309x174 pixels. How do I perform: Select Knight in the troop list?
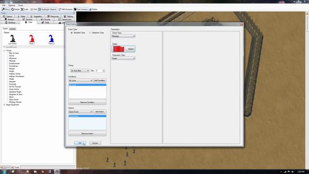(x=12, y=71)
